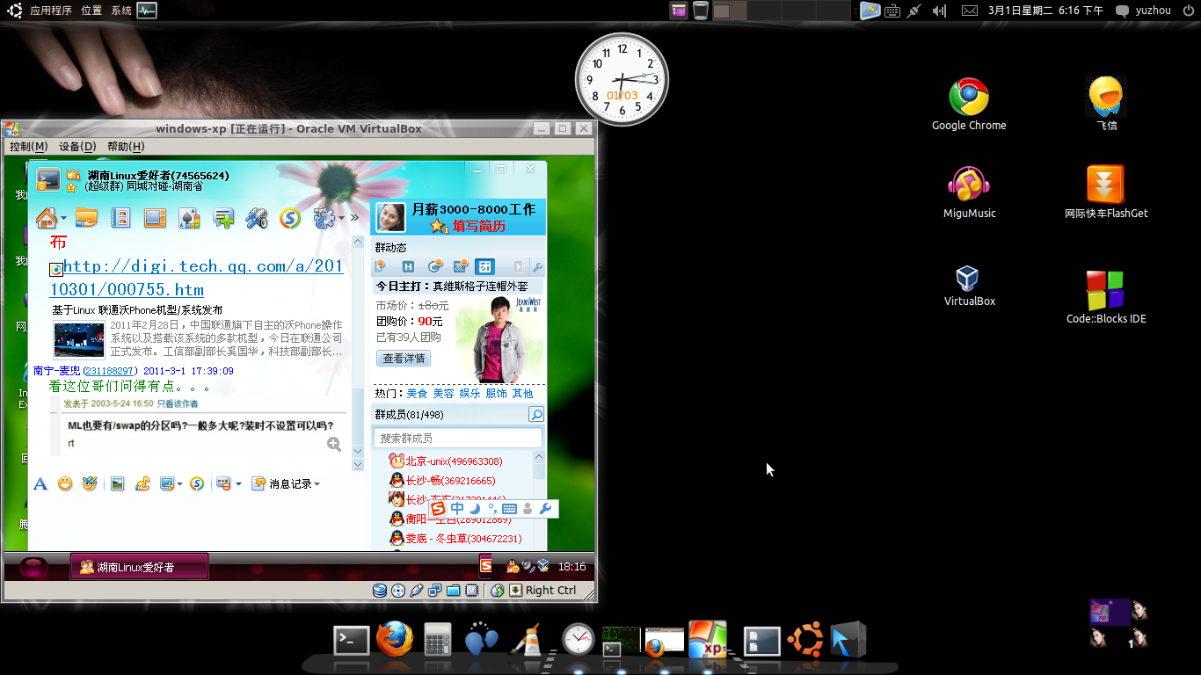The width and height of the screenshot is (1201, 675).
Task: Click the 231188297 sender number link
Action: (110, 371)
